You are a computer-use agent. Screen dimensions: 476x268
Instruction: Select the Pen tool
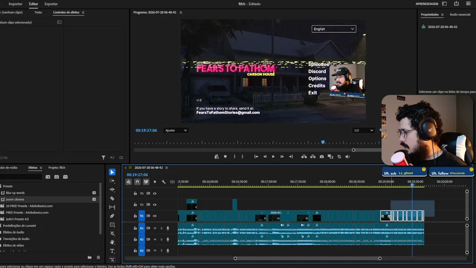click(112, 216)
